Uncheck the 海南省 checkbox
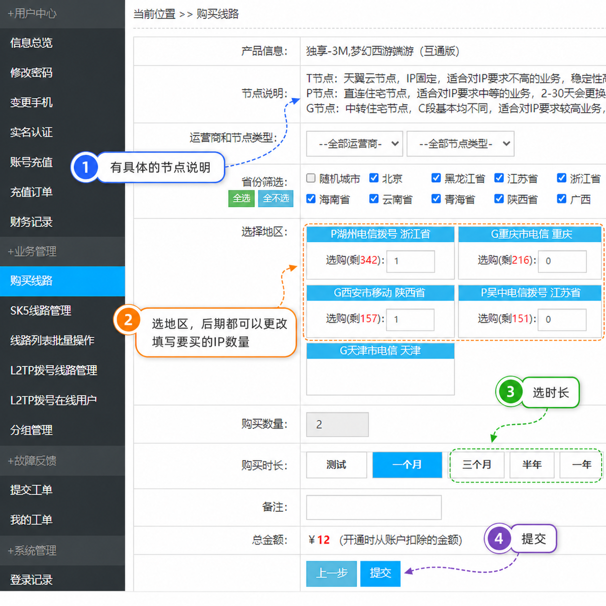 [x=311, y=199]
